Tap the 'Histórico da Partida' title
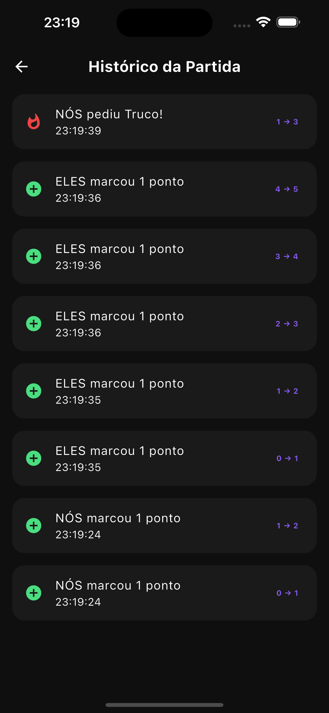 tap(164, 66)
